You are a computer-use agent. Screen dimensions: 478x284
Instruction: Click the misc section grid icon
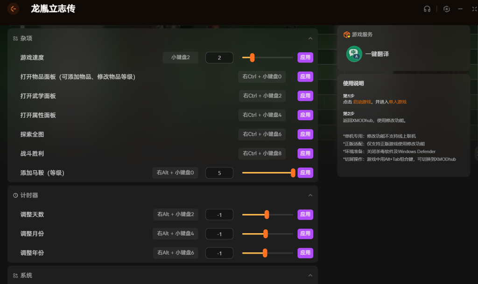click(x=15, y=38)
